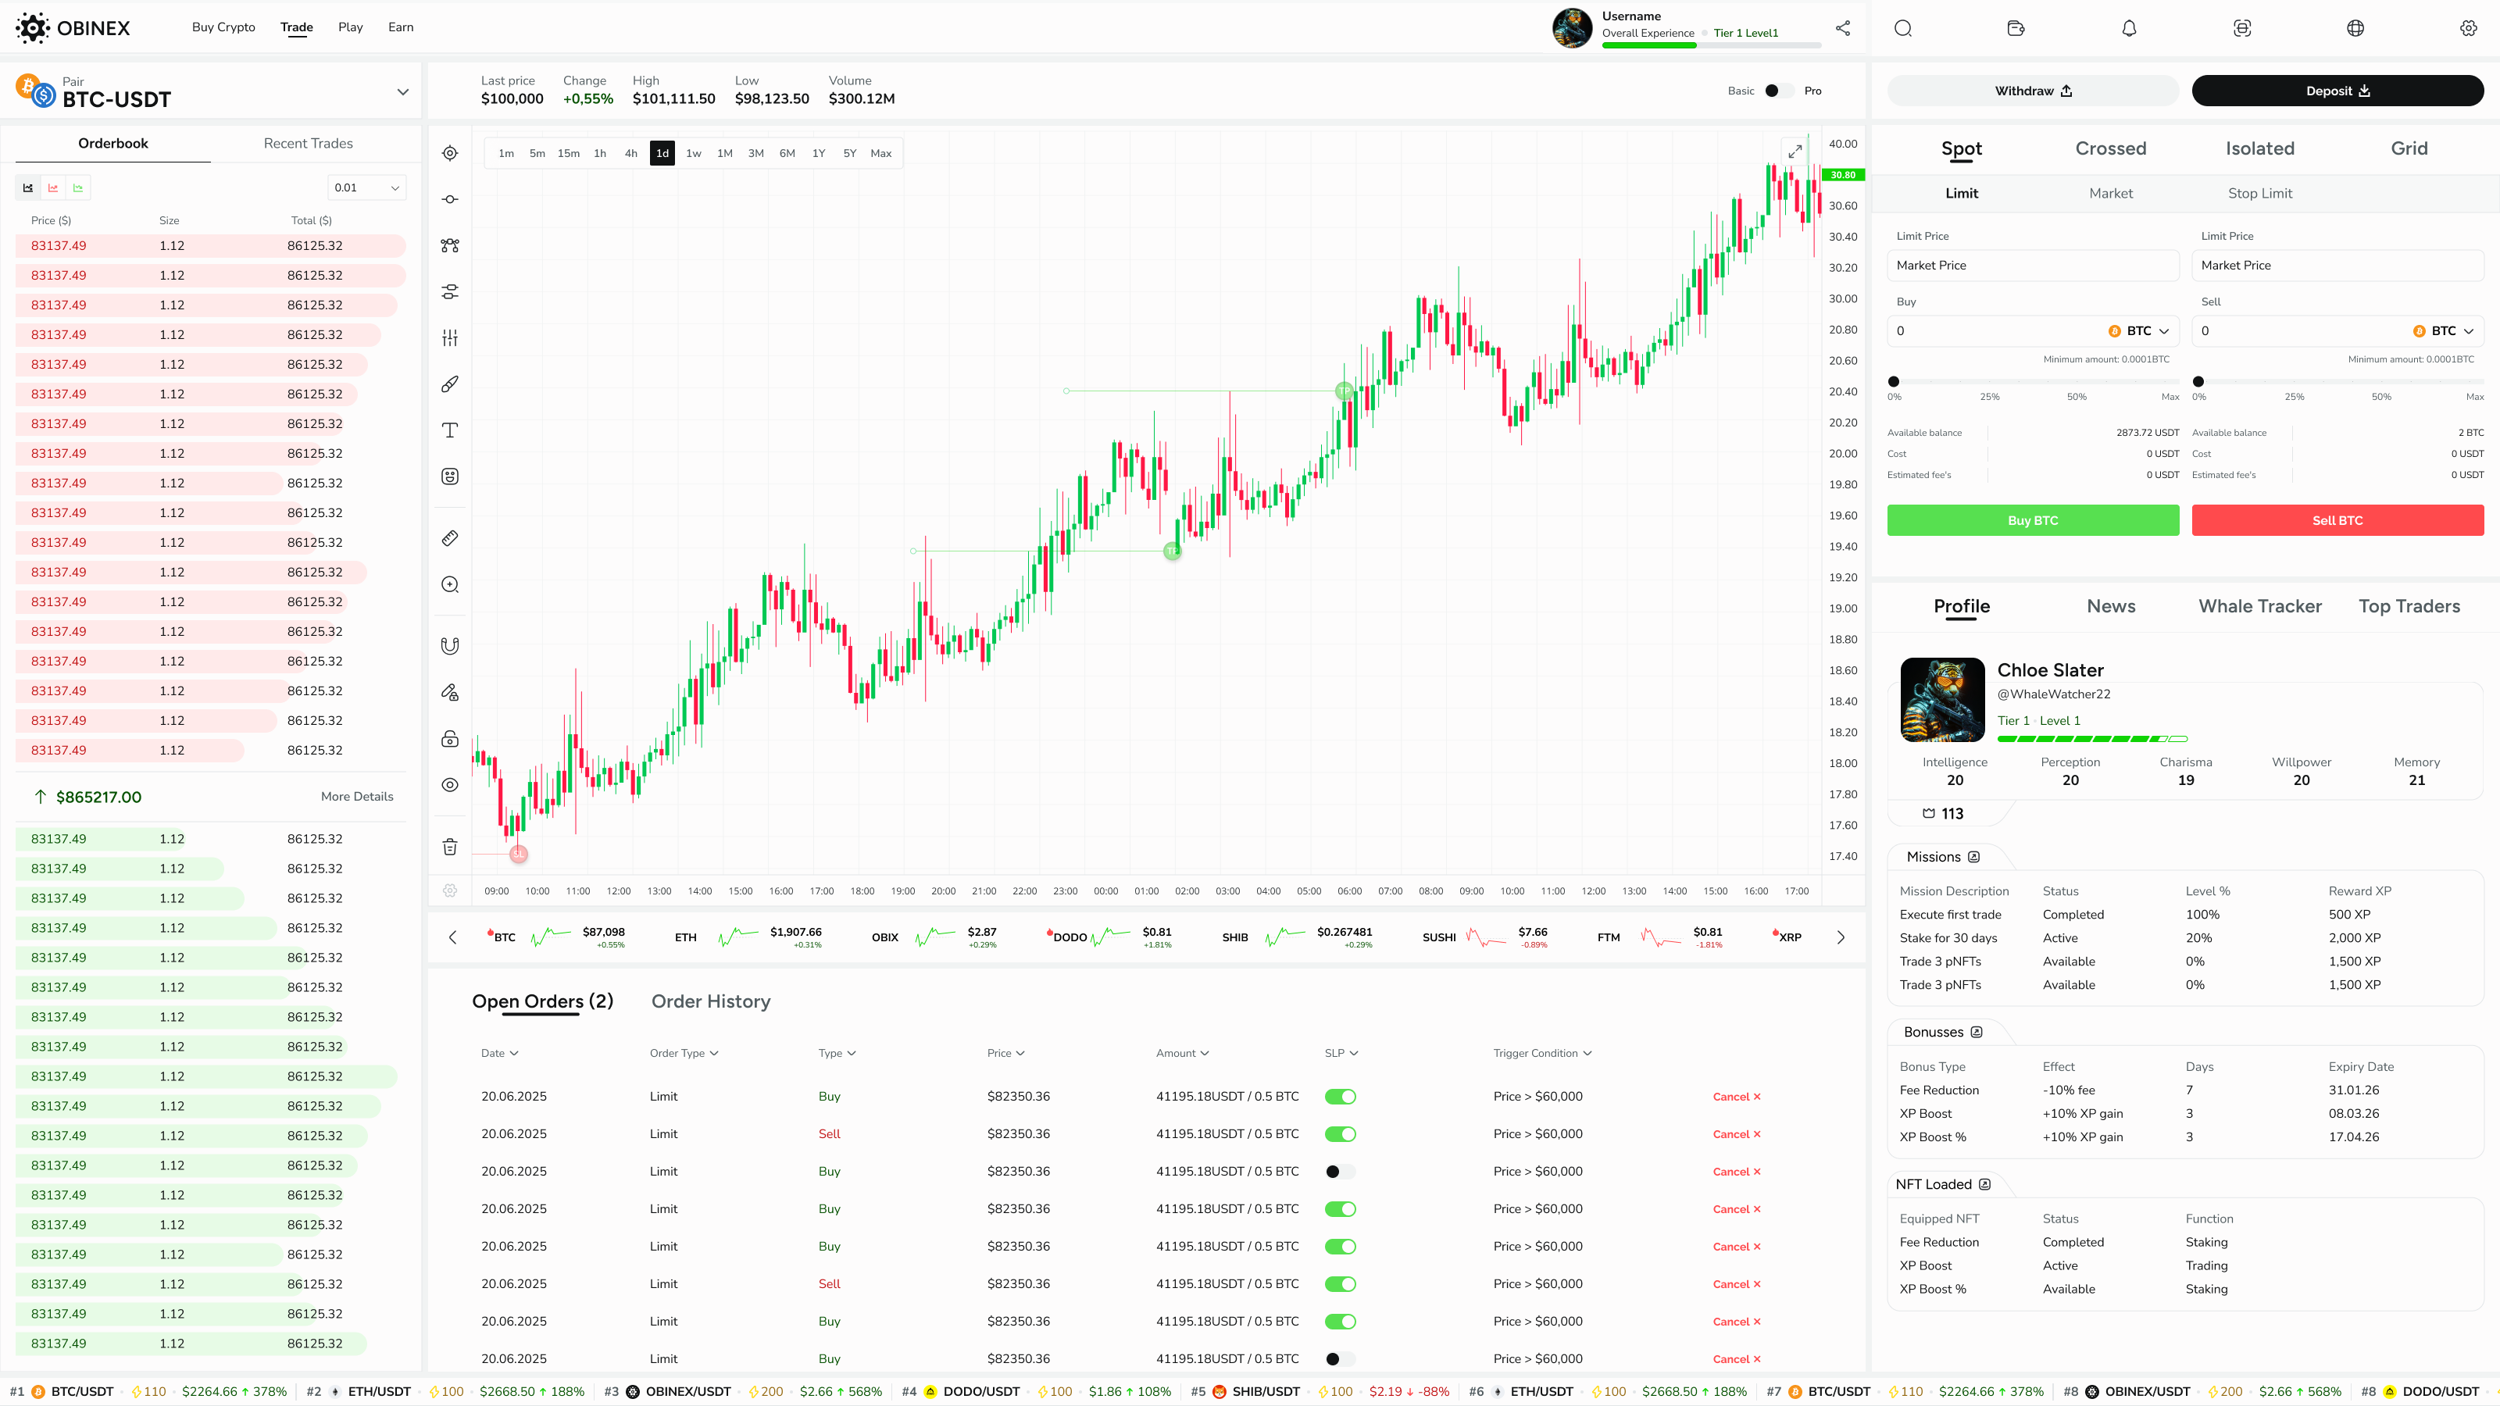The width and height of the screenshot is (2500, 1406).
Task: Select the 4h chart timeframe
Action: pyautogui.click(x=630, y=152)
